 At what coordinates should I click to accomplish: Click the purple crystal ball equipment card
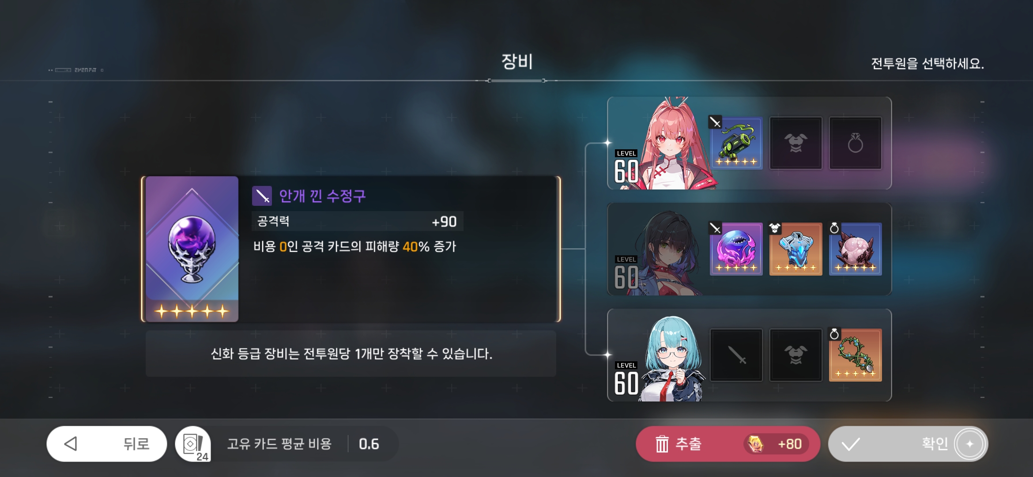pyautogui.click(x=192, y=249)
